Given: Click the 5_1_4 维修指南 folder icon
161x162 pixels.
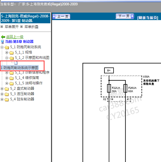Looking at the screenshot, I should [11, 78].
